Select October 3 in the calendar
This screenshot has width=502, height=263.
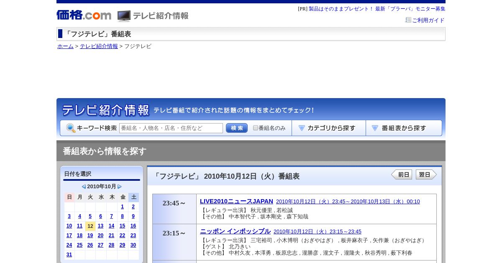69,216
